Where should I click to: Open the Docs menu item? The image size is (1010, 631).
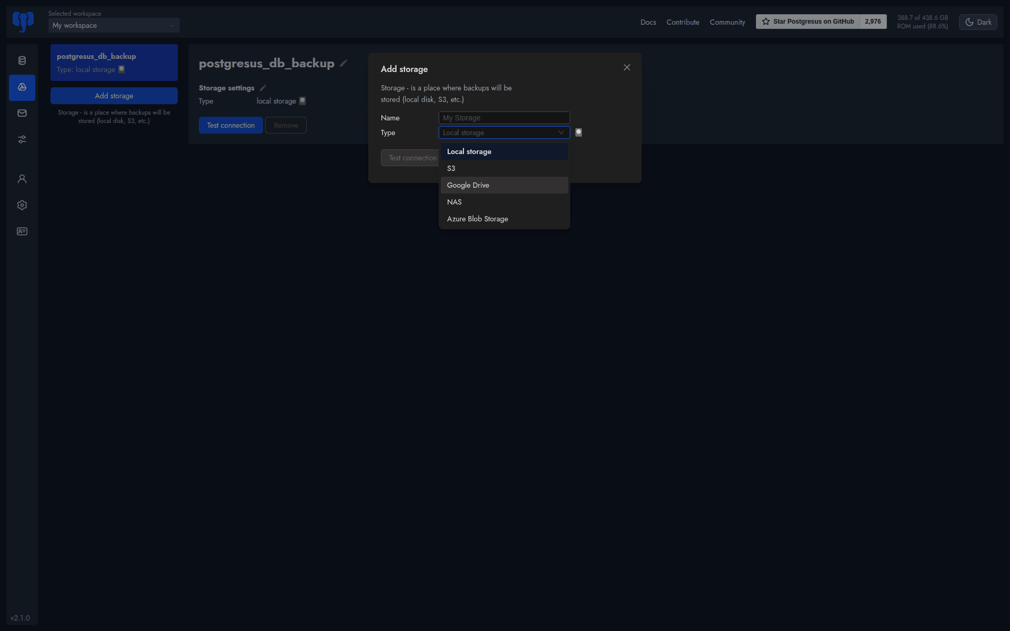point(648,22)
